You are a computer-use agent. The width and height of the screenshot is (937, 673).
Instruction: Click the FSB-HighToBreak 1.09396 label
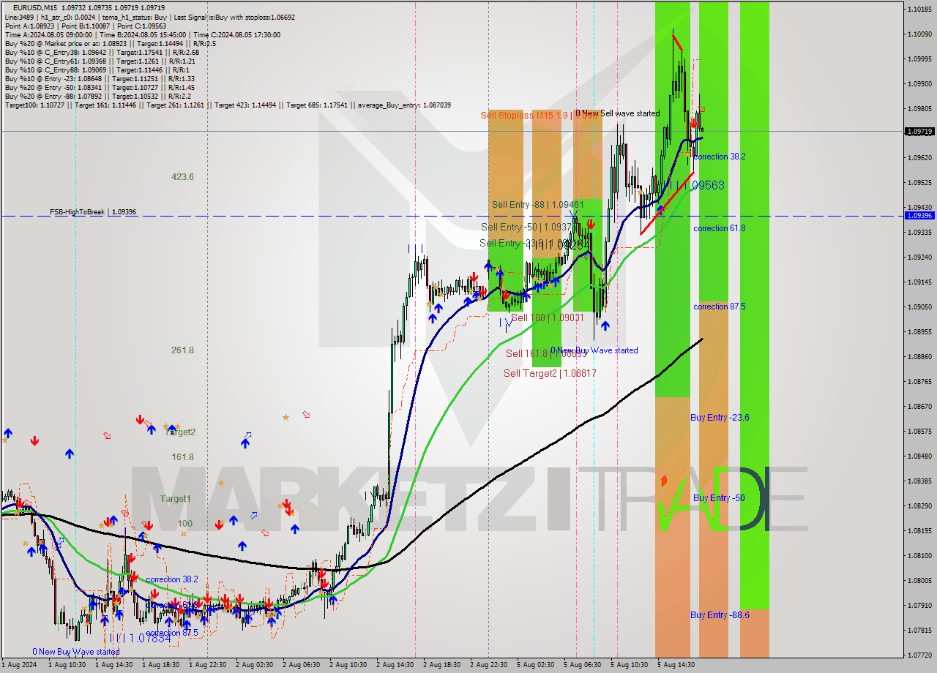click(93, 212)
